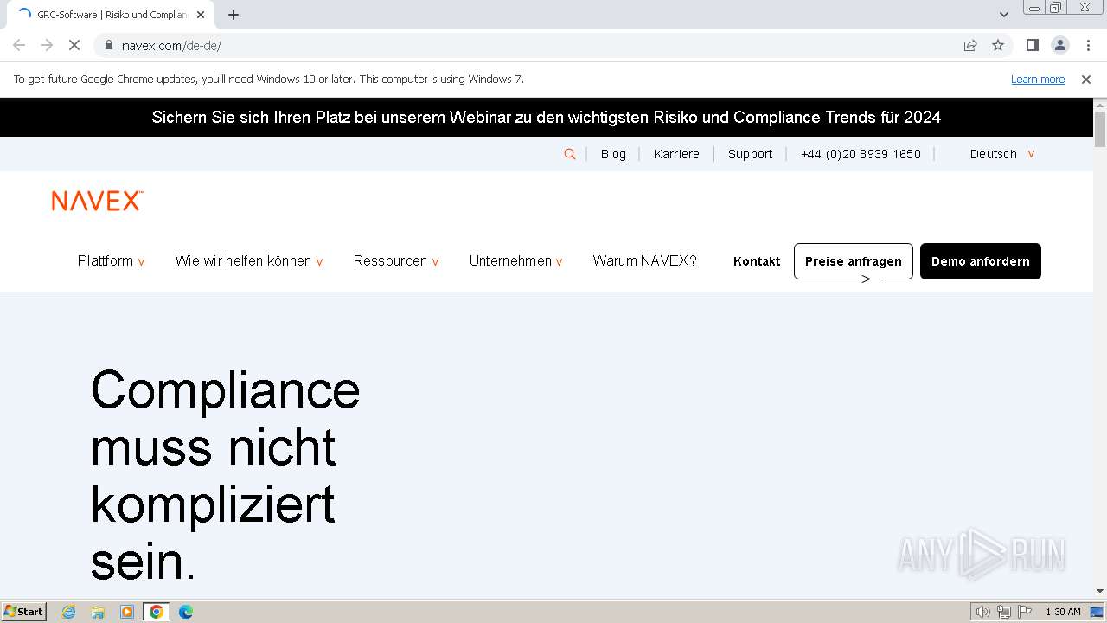The width and height of the screenshot is (1107, 623).
Task: View site info via the padlock icon
Action: (109, 45)
